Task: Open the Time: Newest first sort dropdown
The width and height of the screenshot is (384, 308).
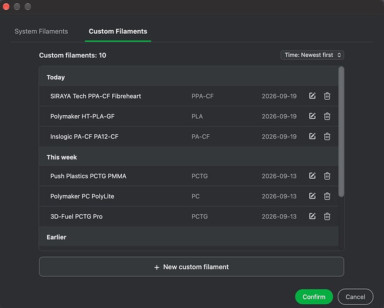Action: (313, 55)
